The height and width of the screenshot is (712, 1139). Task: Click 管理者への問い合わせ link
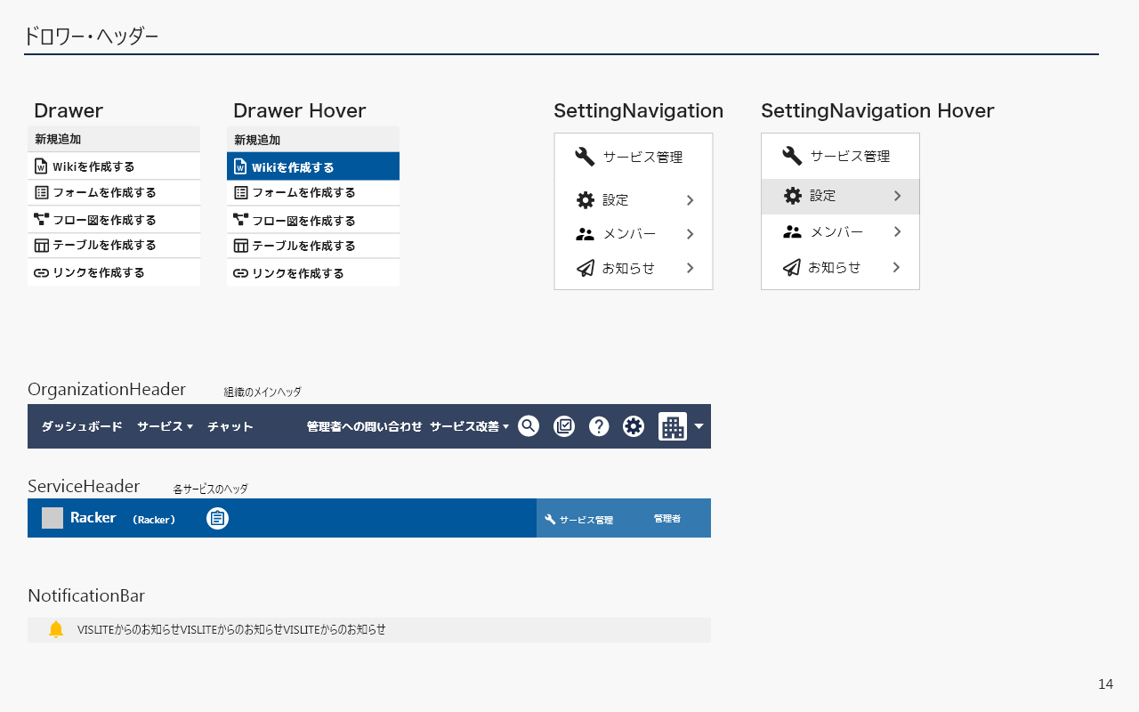click(x=364, y=426)
